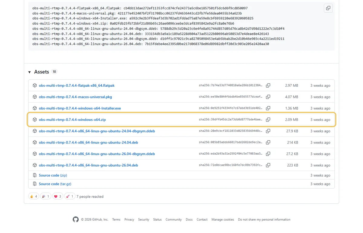
Task: Download the ubuntu-26.04-dbgsym.ddeb package
Action: pyautogui.click(x=97, y=154)
